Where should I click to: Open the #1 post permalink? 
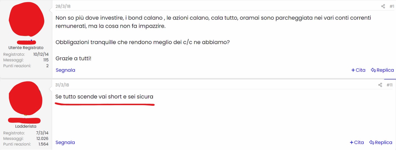click(x=392, y=6)
